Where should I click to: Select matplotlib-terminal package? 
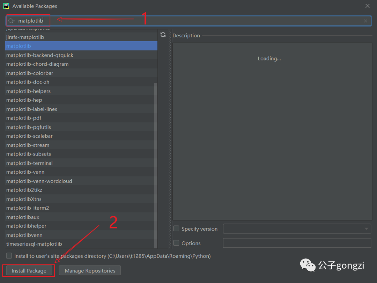tap(79, 163)
